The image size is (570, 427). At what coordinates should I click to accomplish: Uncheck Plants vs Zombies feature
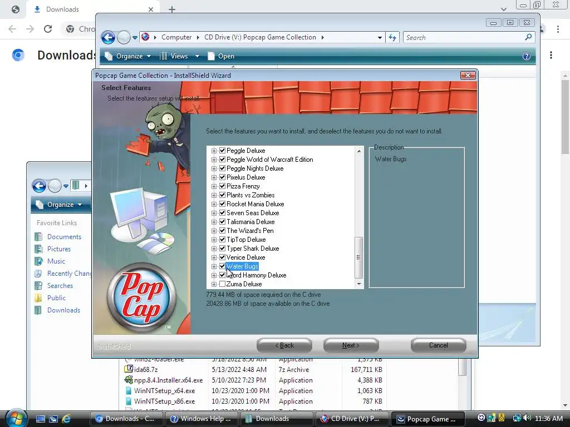point(223,195)
